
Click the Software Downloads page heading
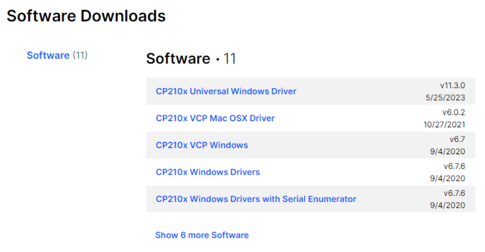86,16
